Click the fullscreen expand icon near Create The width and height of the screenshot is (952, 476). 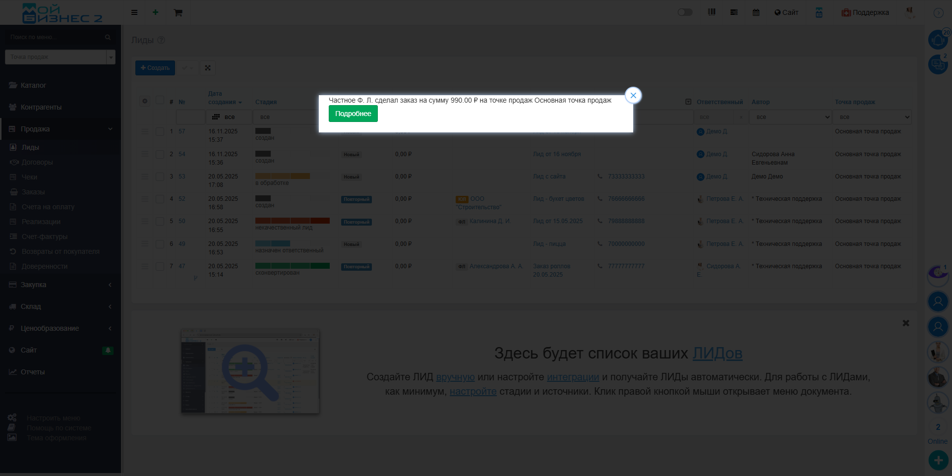208,68
